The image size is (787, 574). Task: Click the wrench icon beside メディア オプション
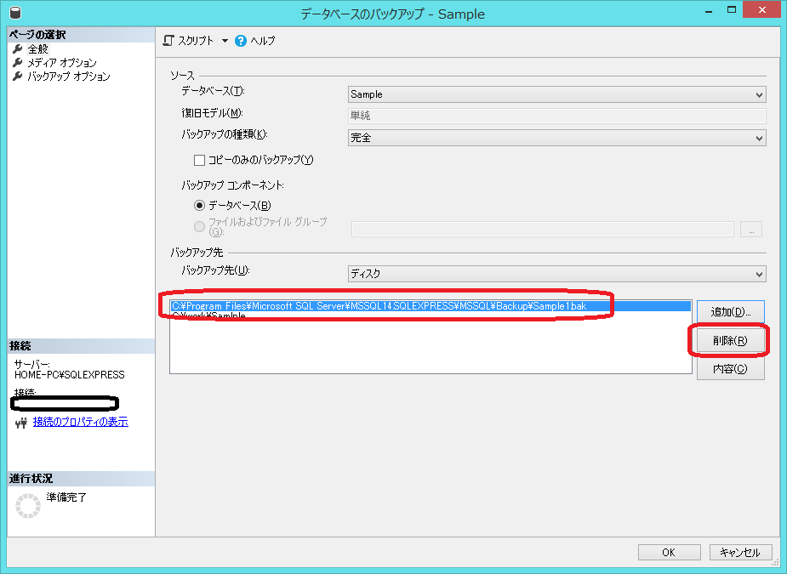pyautogui.click(x=18, y=62)
